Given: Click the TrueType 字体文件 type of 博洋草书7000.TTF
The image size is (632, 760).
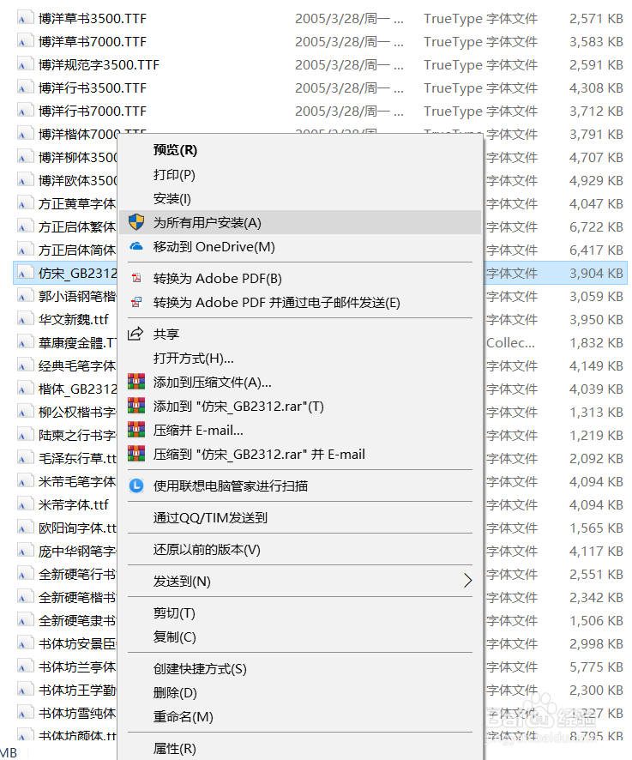Looking at the screenshot, I should pyautogui.click(x=481, y=42).
